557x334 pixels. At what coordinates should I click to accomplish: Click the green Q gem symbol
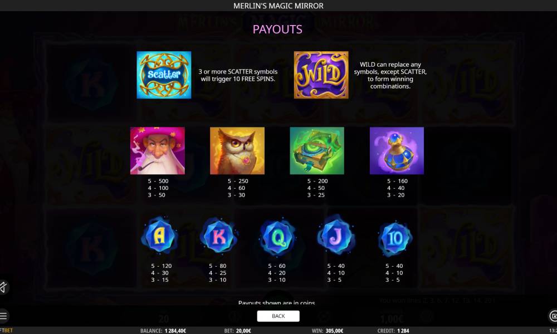277,237
